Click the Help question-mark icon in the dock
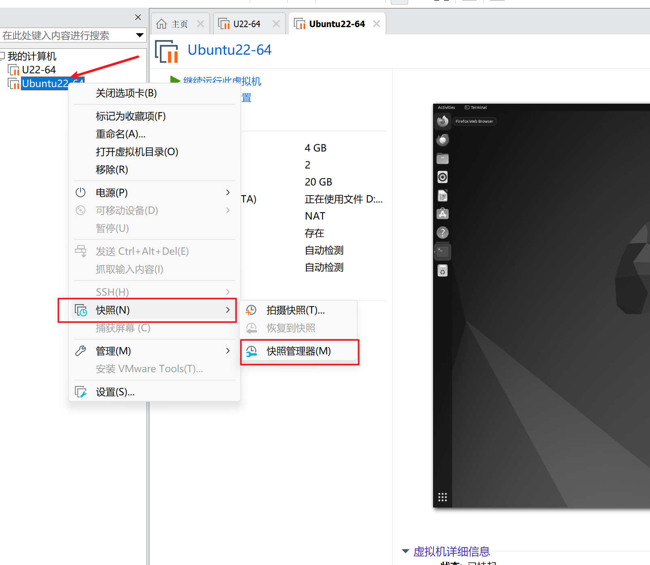 pyautogui.click(x=442, y=232)
